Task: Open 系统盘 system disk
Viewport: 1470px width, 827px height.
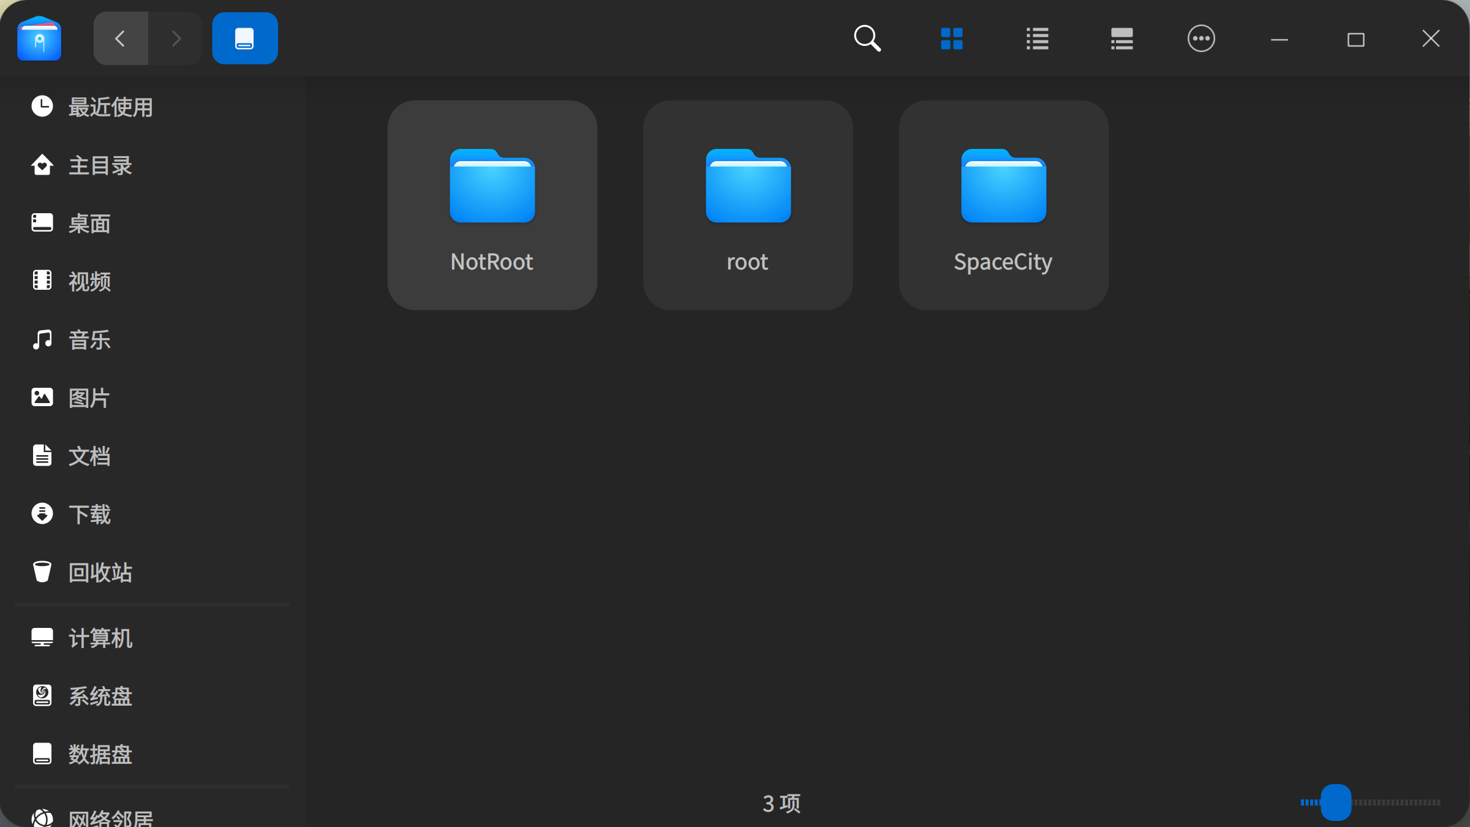Action: point(152,697)
